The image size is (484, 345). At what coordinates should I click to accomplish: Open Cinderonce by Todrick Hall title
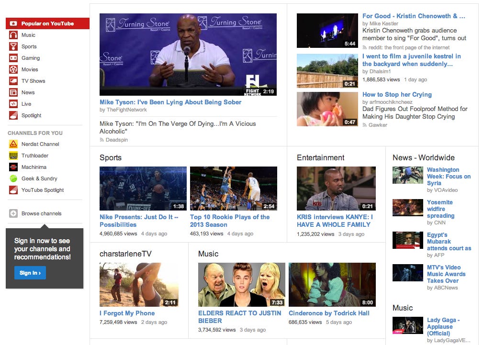pyautogui.click(x=329, y=313)
